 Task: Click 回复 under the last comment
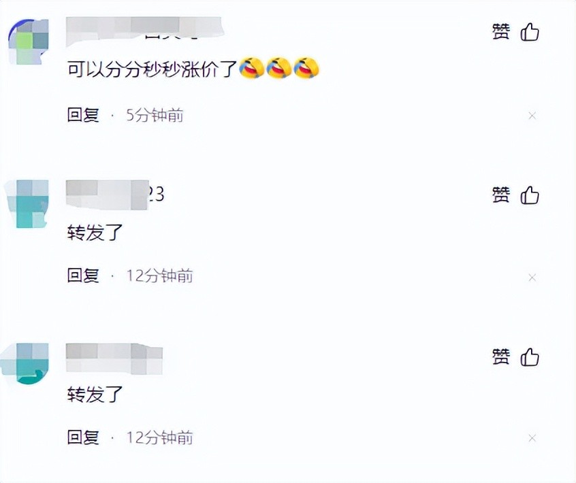pyautogui.click(x=83, y=437)
